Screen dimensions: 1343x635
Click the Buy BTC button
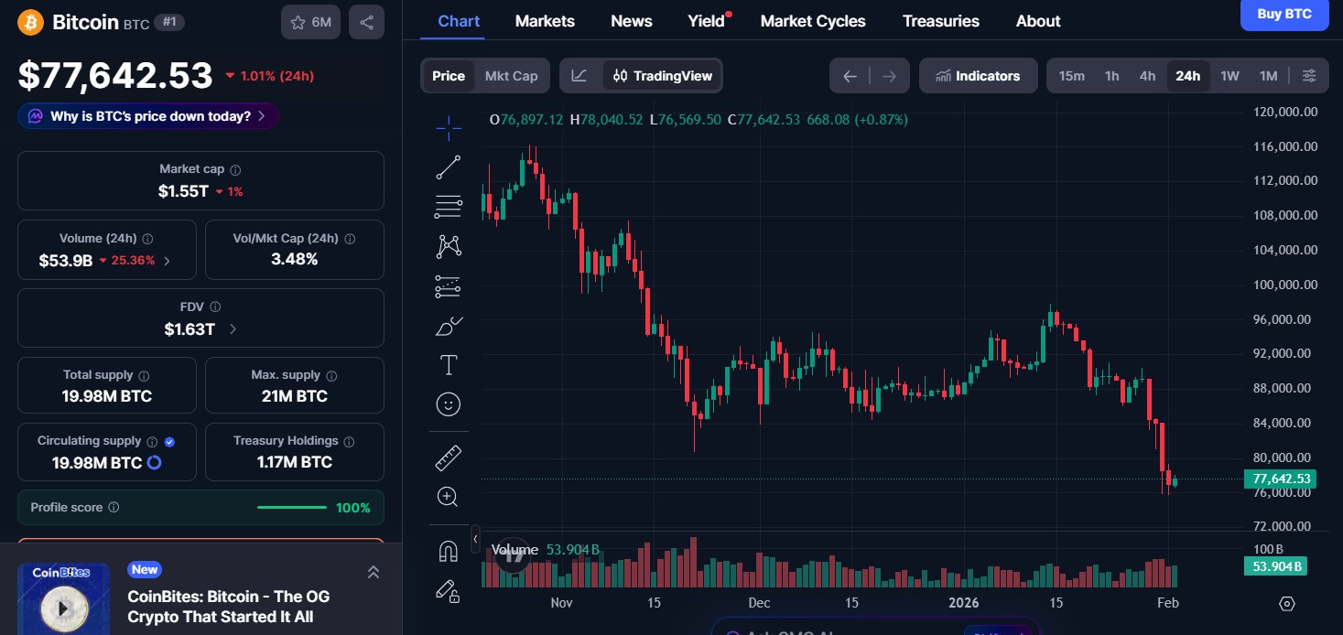coord(1283,15)
